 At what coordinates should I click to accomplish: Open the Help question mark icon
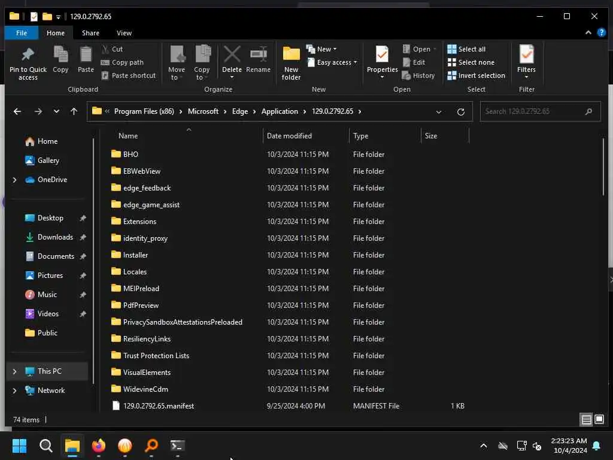click(601, 33)
